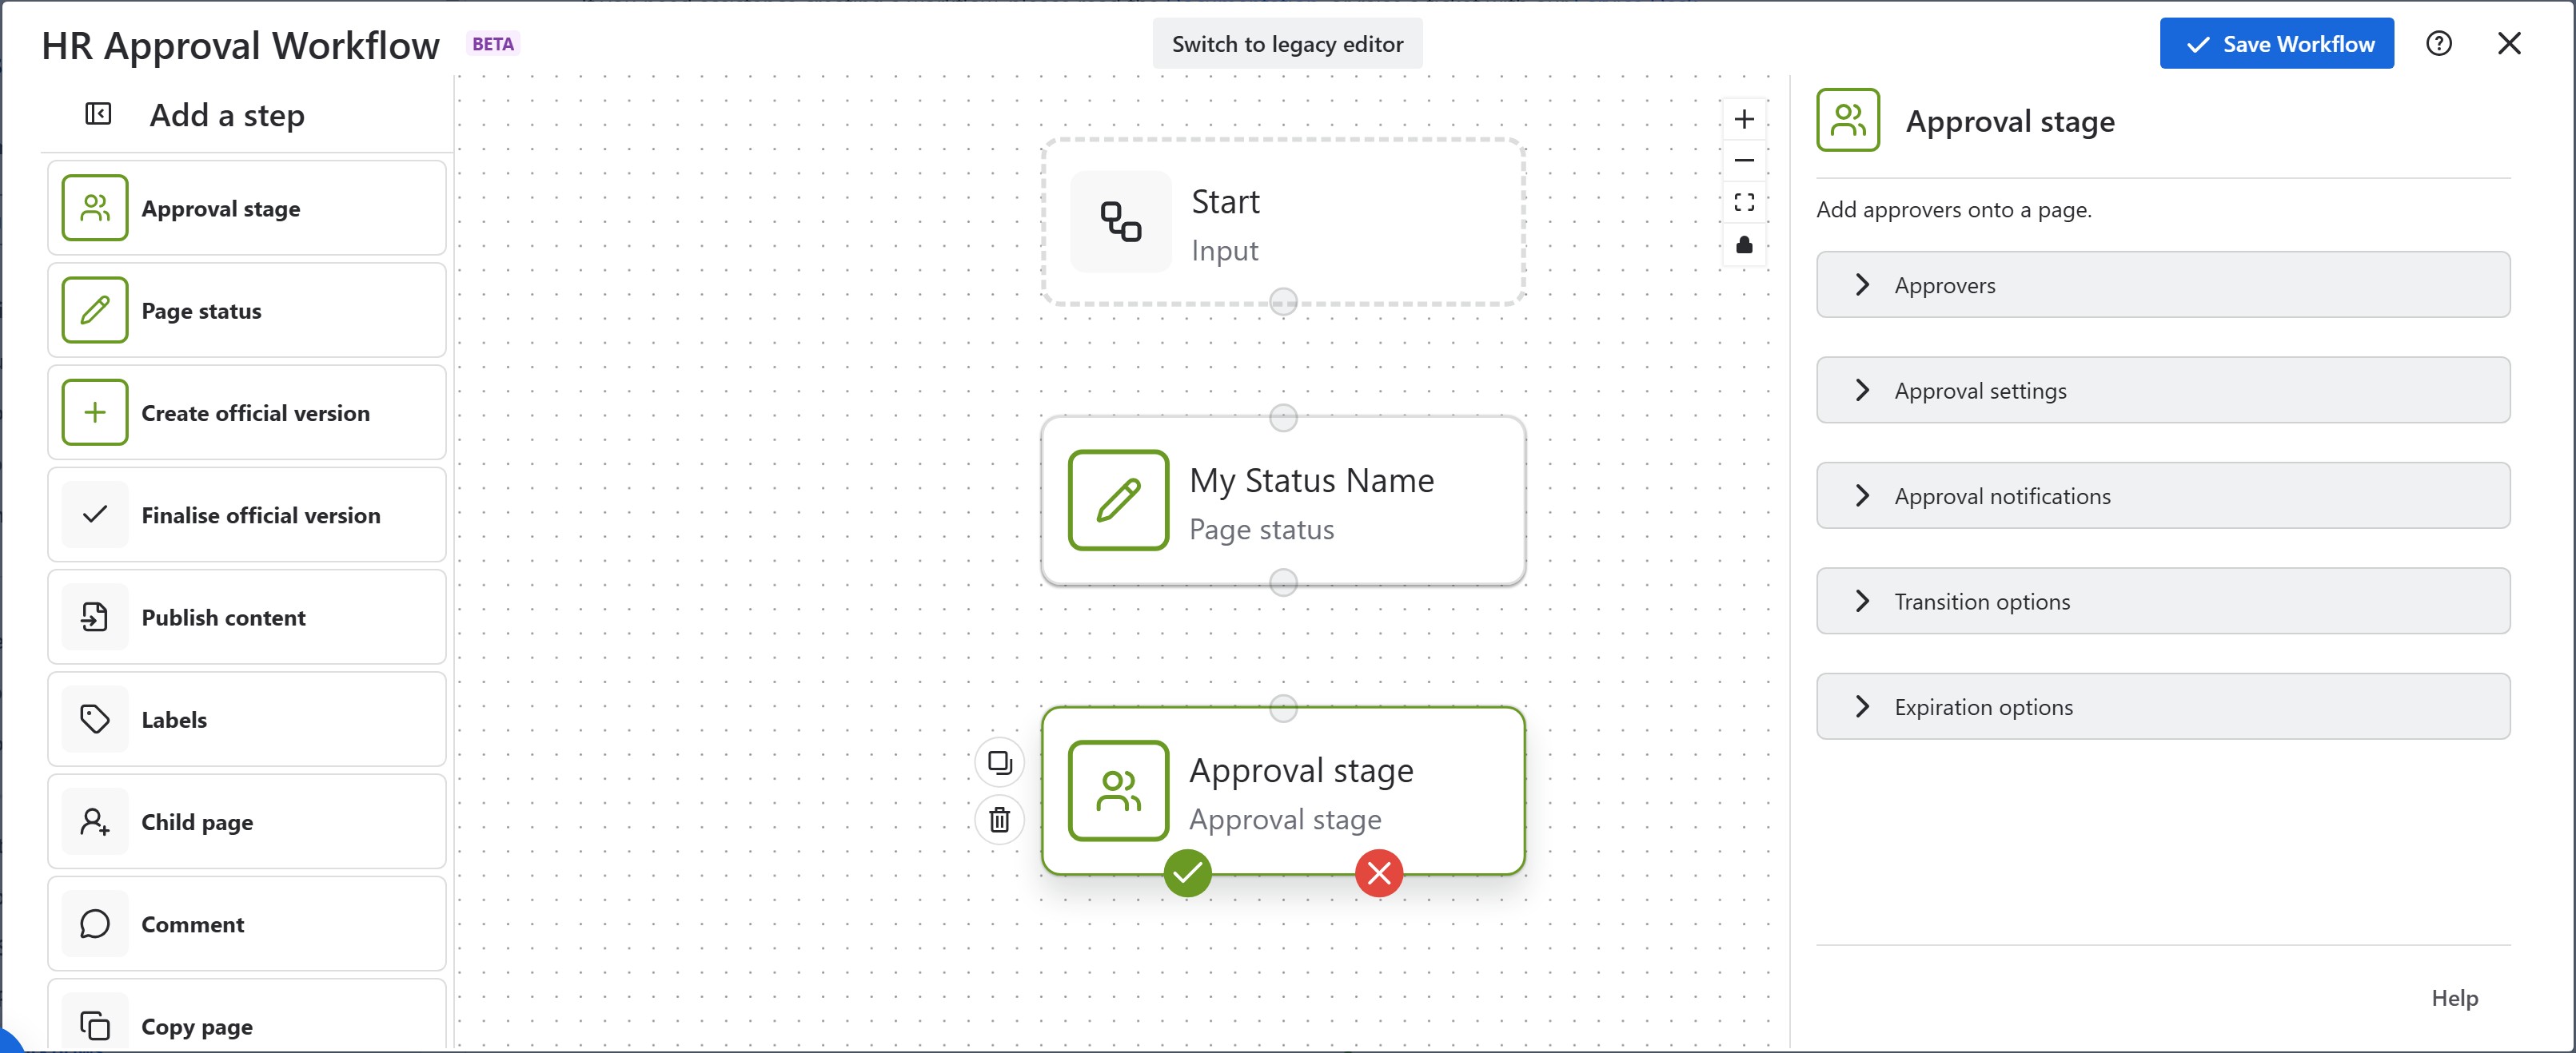
Task: Add a Publish content step
Action: [246, 618]
